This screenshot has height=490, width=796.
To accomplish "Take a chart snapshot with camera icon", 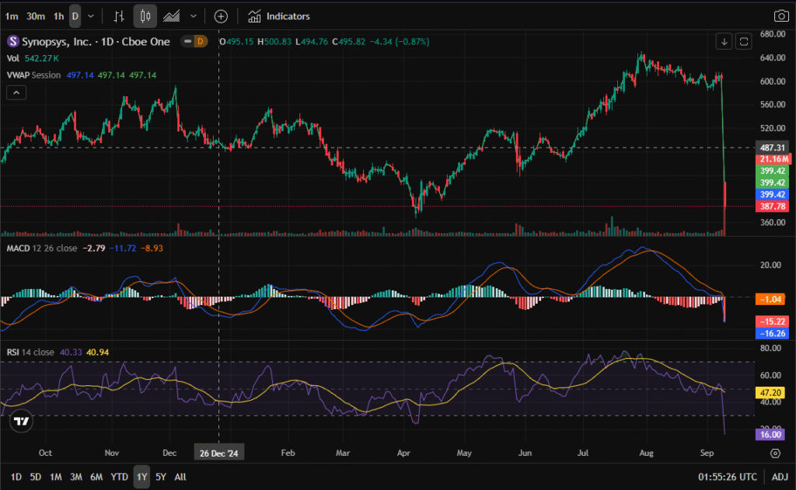I will 780,16.
